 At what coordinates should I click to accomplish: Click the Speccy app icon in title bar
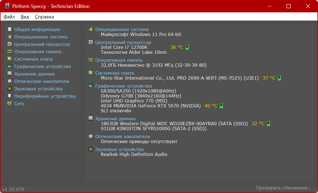[x=7, y=6]
